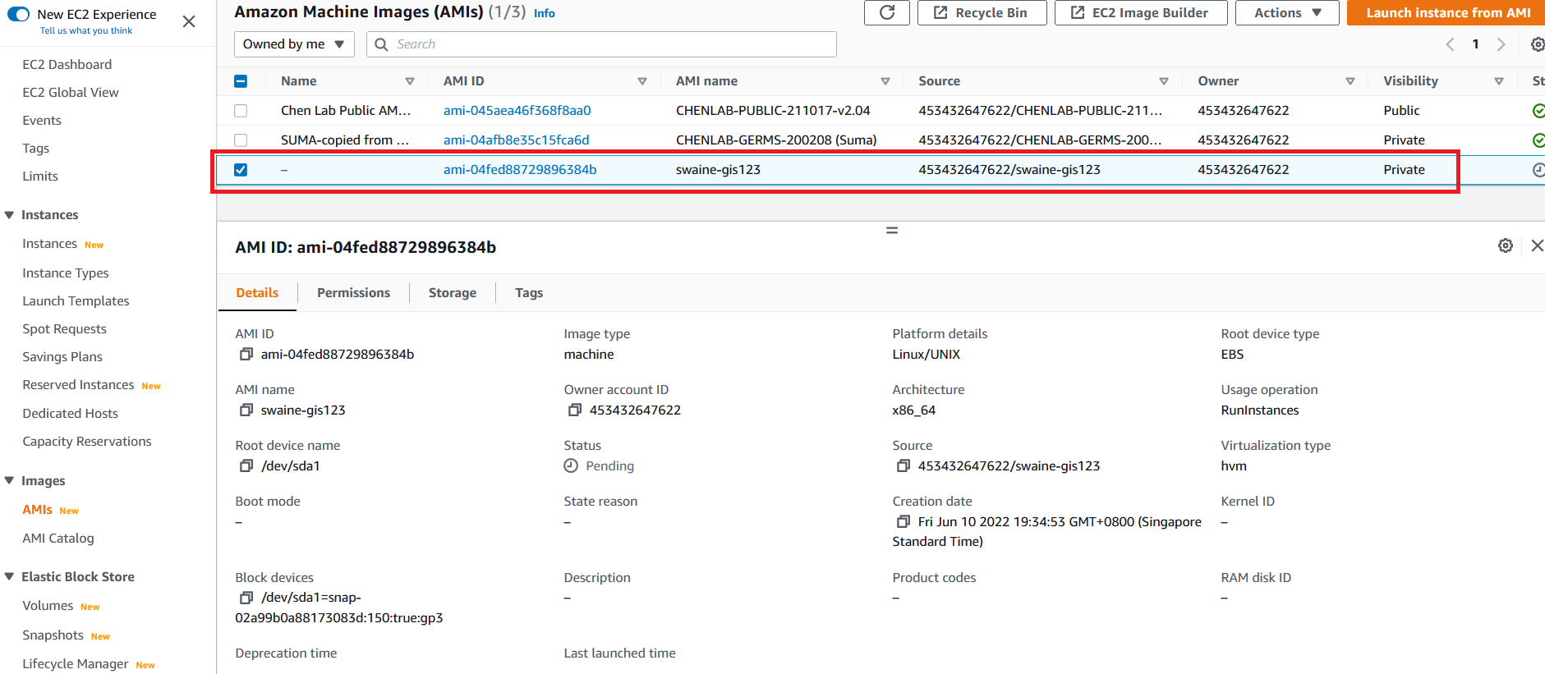This screenshot has height=674, width=1545.
Task: Open EC2 Dashboard in sidebar
Action: coord(67,65)
